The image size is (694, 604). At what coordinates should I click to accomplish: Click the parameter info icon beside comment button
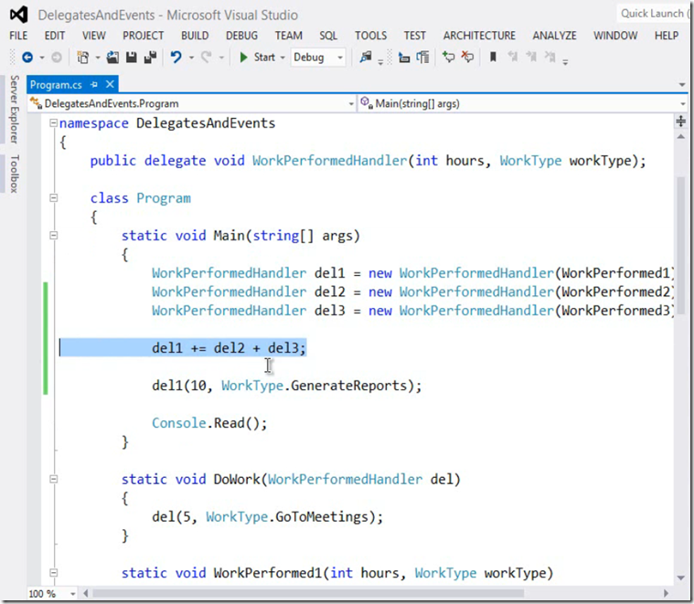coord(422,58)
